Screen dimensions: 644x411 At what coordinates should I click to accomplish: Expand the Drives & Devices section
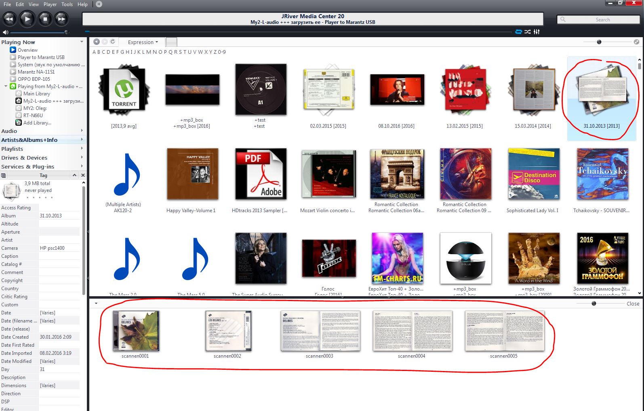82,157
